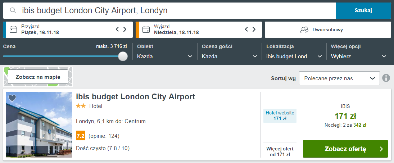Click the magnifying glass search icon
Screen dimensions: 394x163
coord(13,10)
